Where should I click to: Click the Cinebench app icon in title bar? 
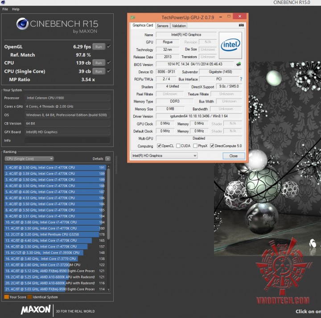pyautogui.click(x=3, y=2)
